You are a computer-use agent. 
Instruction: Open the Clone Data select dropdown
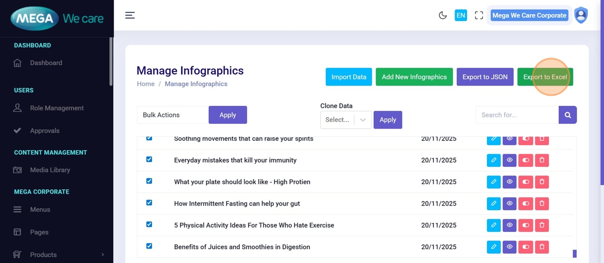[346, 120]
